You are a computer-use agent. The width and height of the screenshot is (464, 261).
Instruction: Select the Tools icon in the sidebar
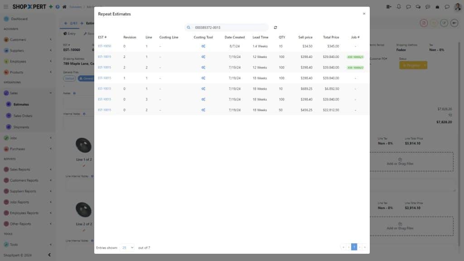[7, 244]
